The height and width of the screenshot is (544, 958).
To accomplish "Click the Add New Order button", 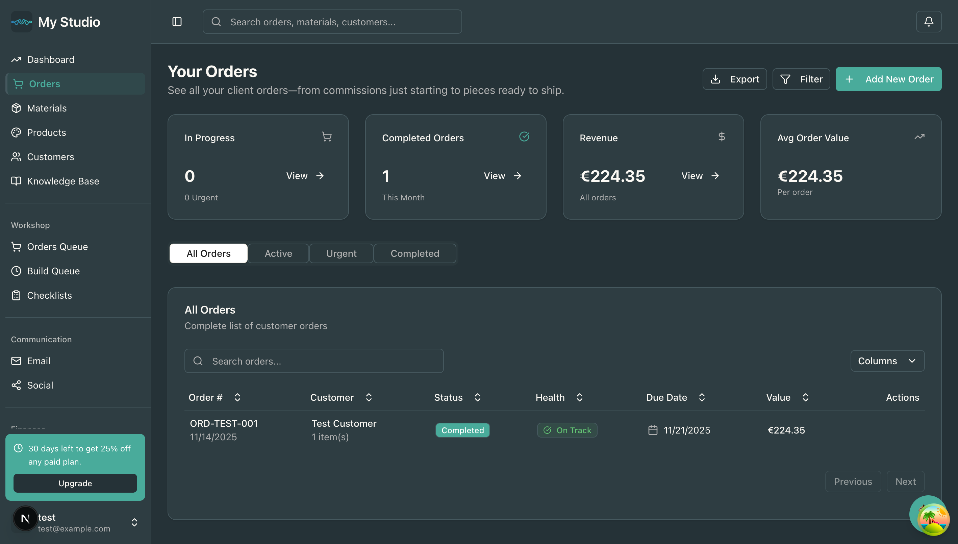I will tap(888, 79).
